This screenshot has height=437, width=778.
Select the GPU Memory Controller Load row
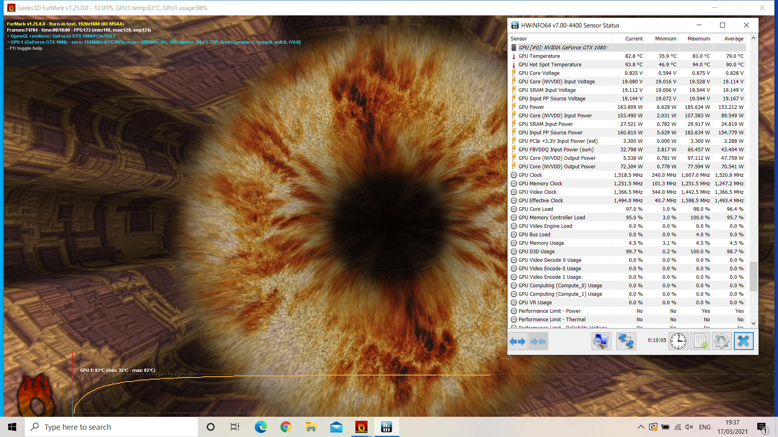627,218
